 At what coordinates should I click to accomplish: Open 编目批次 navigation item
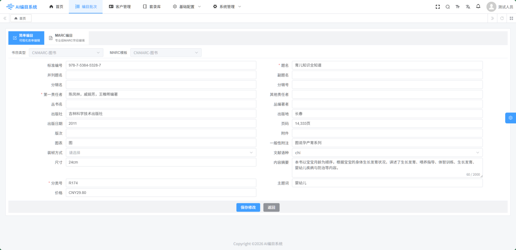click(x=86, y=7)
